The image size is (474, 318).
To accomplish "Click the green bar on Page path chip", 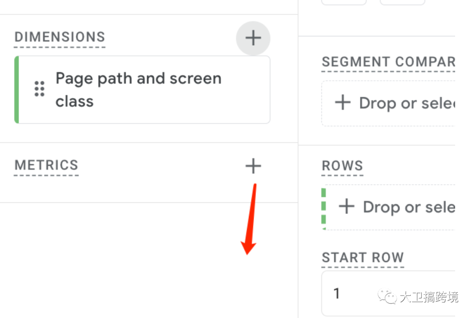I will point(17,90).
